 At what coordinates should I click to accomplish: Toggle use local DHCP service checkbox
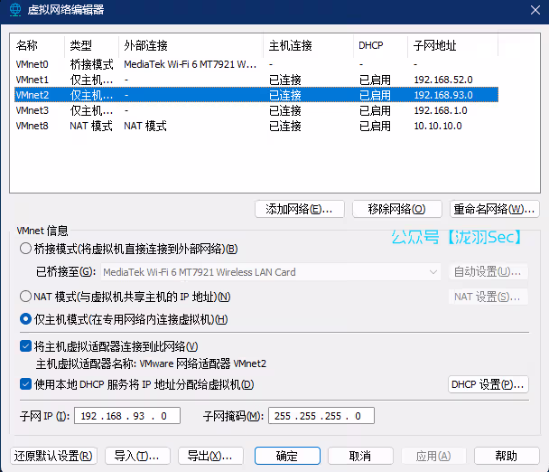[25, 384]
